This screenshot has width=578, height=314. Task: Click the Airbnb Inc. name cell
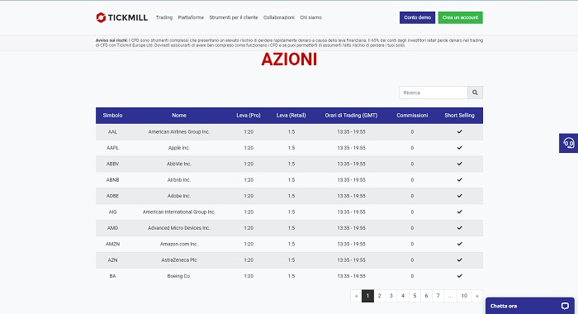[179, 179]
